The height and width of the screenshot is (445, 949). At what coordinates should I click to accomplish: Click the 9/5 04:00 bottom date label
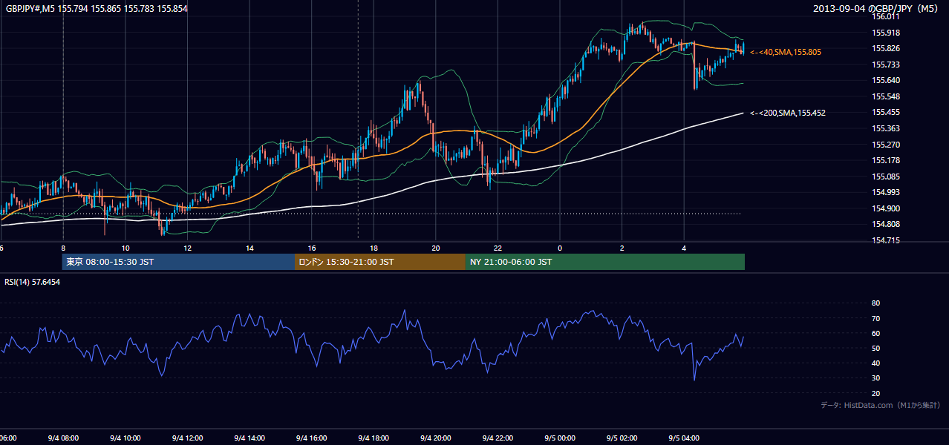(x=684, y=438)
